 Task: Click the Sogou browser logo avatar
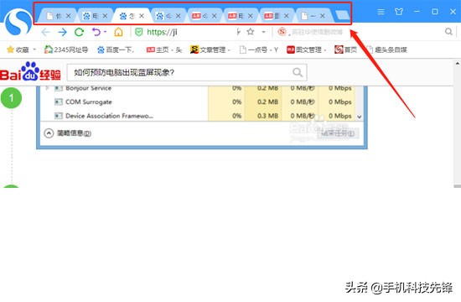(18, 23)
